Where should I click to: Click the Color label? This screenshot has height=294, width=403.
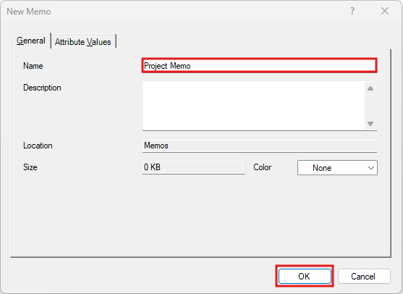pos(262,167)
